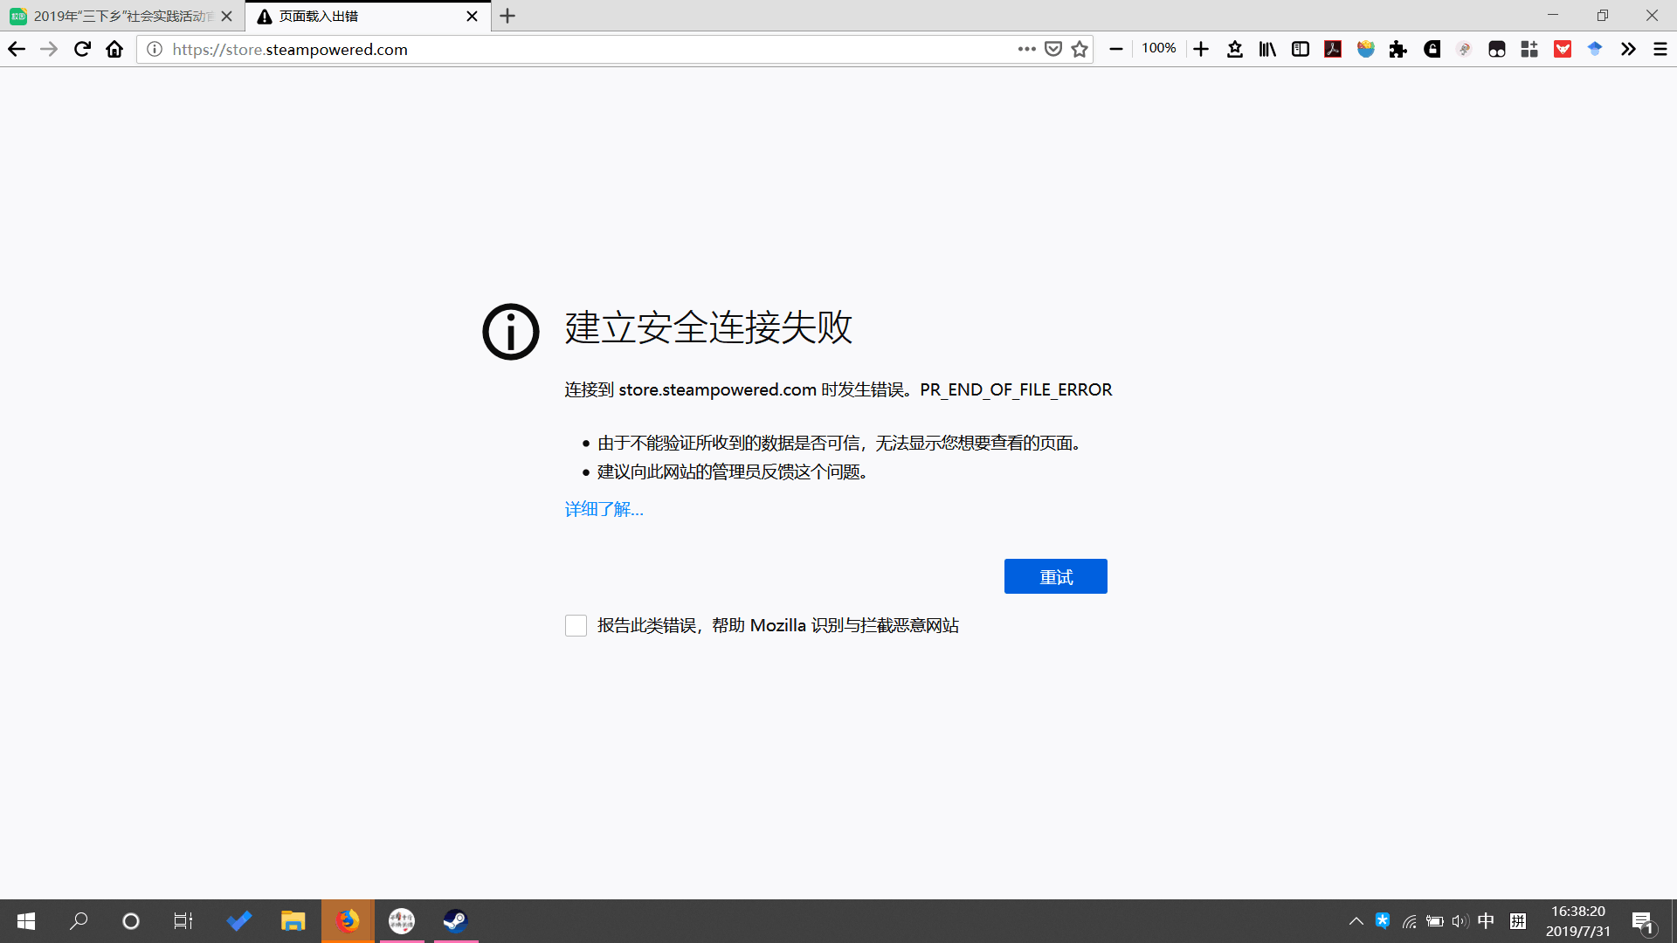This screenshot has height=943, width=1677.
Task: Open Wi-Fi network settings tray icon
Action: coord(1409,921)
